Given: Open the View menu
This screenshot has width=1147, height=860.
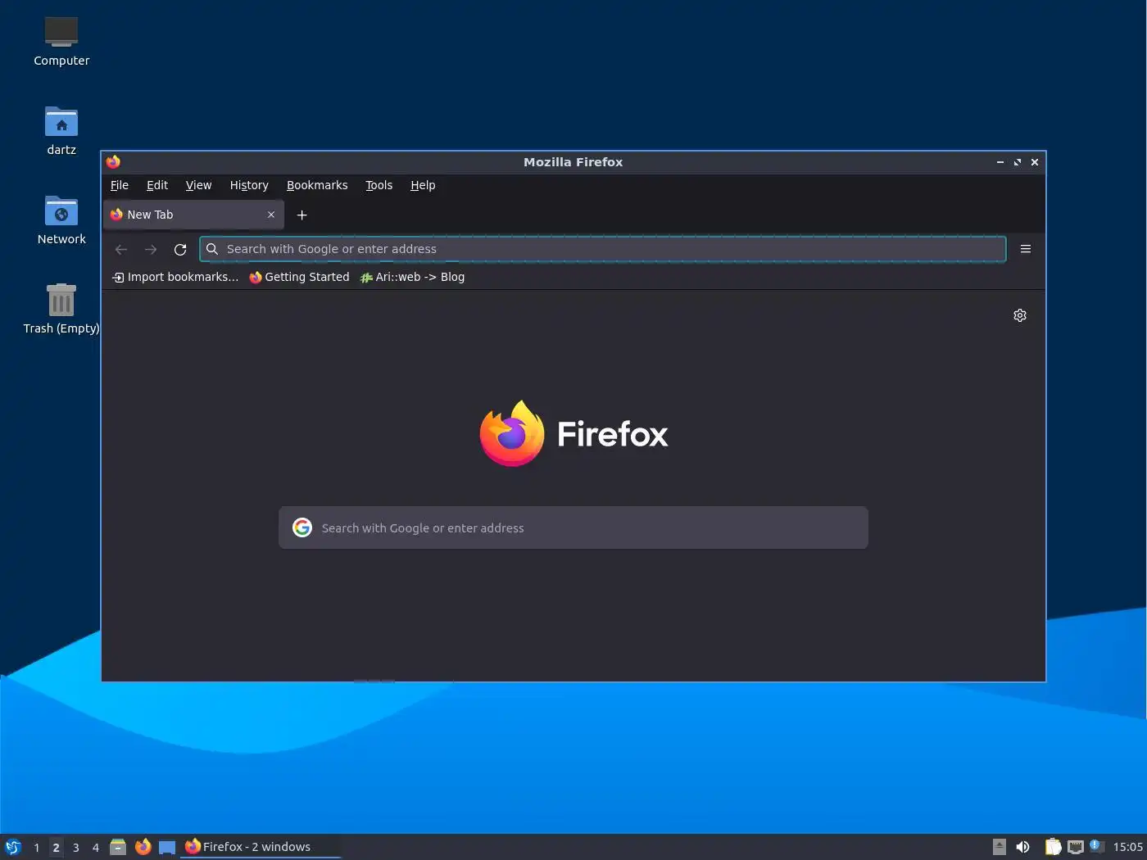Looking at the screenshot, I should pos(198,185).
